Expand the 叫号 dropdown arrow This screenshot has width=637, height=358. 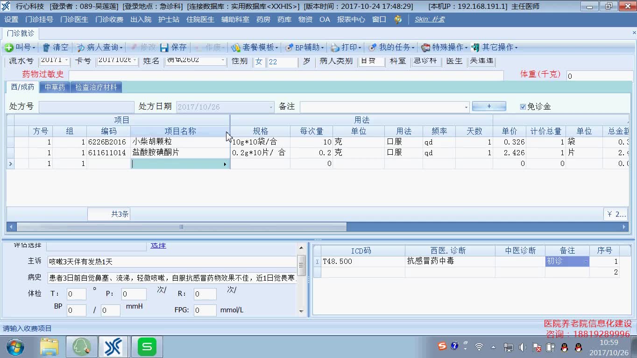click(34, 48)
